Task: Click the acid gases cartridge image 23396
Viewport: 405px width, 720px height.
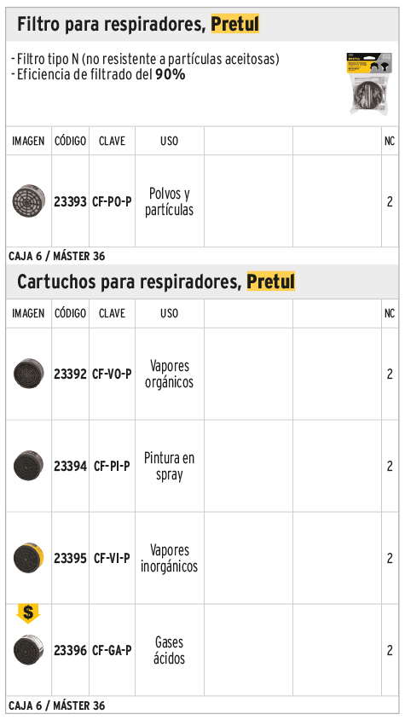Action: [x=28, y=650]
